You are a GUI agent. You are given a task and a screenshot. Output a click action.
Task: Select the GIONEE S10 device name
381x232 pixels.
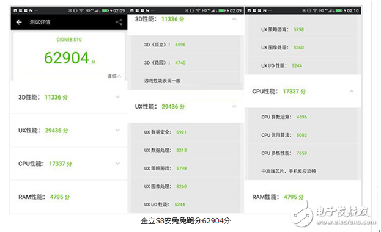tap(69, 40)
